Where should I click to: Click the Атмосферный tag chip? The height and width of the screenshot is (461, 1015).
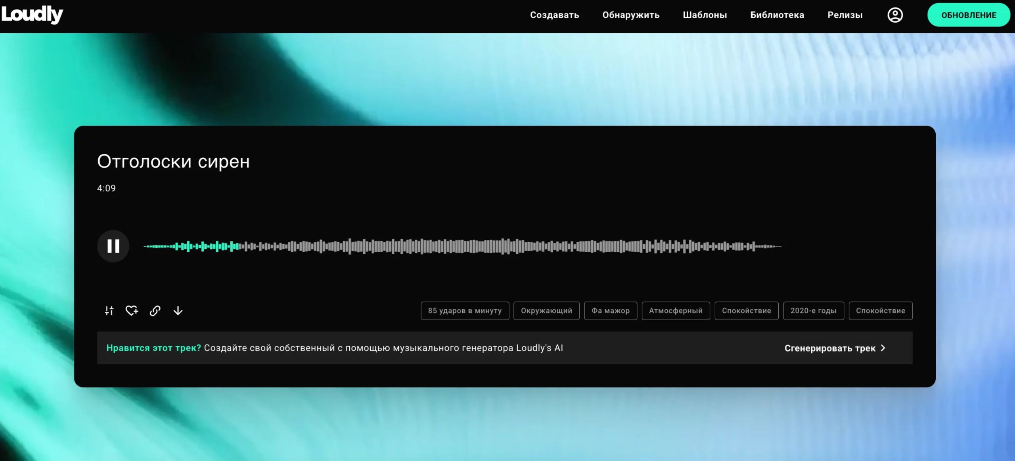tap(676, 311)
